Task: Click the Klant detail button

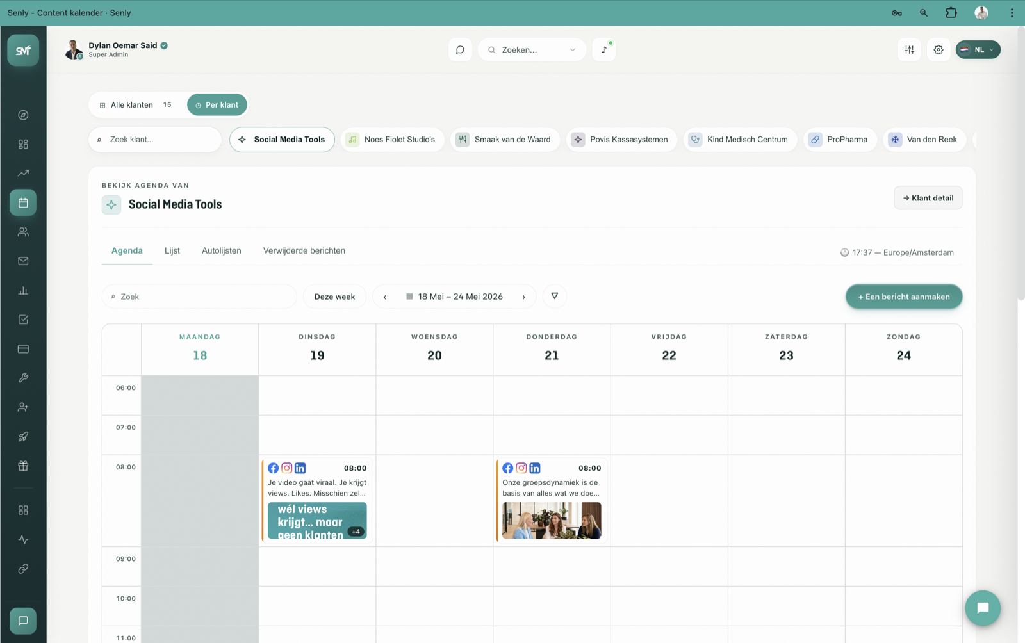Action: [x=928, y=198]
